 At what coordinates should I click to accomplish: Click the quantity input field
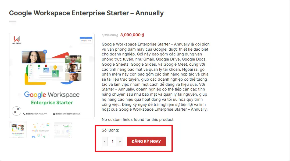coord(112,141)
